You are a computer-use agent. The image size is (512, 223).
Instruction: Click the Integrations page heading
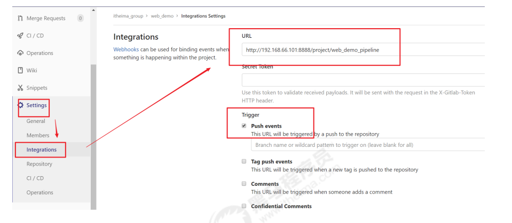pos(136,37)
